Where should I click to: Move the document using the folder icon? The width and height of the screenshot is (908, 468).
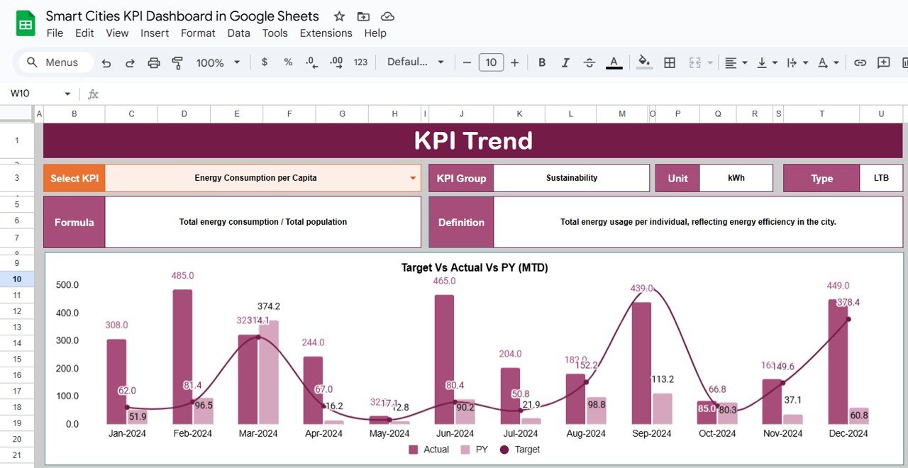pyautogui.click(x=363, y=16)
